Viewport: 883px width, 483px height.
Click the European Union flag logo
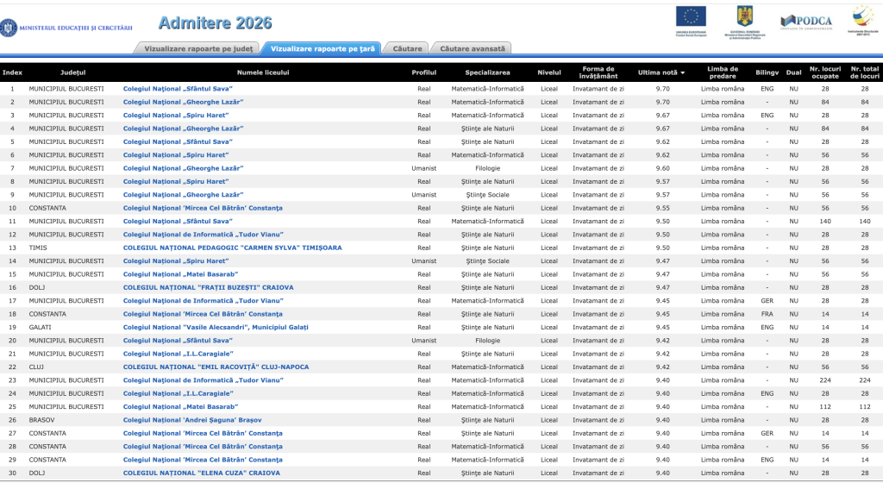coord(691,22)
